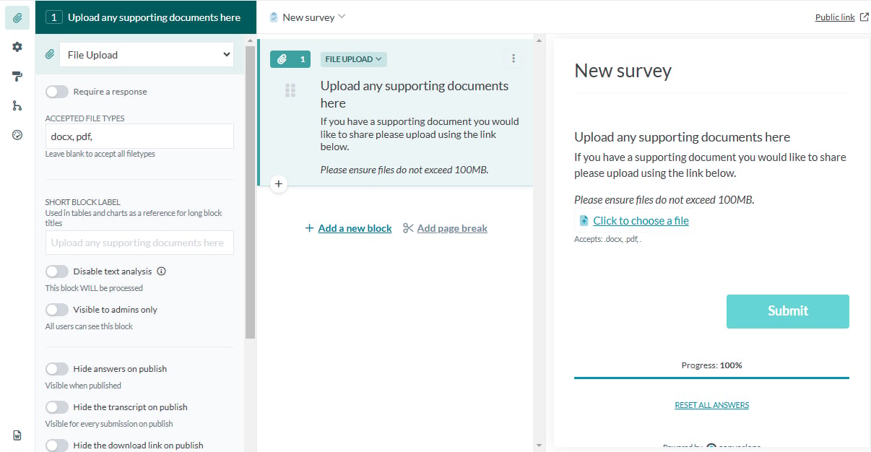This screenshot has width=871, height=452.
Task: Click RESET ALL ANSWERS link
Action: (711, 405)
